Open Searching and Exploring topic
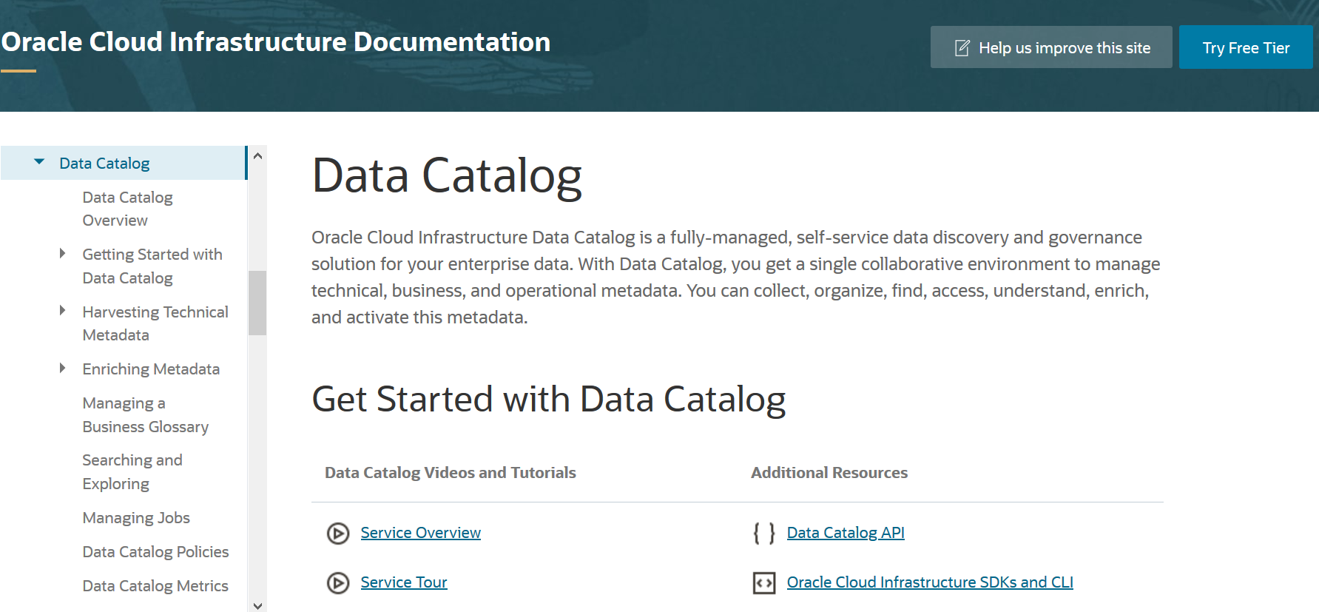 tap(132, 471)
